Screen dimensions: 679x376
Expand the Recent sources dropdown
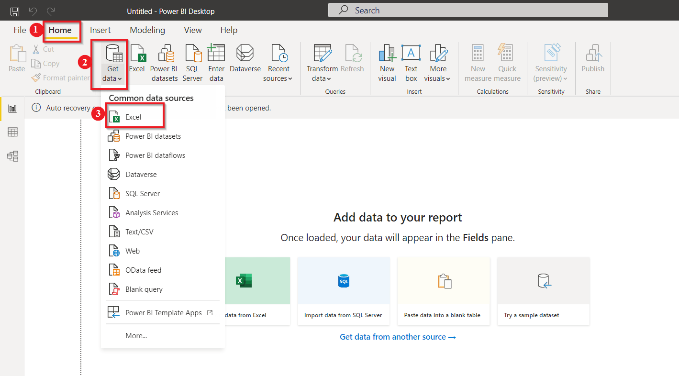tap(278, 61)
